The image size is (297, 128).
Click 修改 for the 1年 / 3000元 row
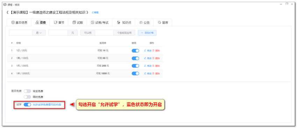click(x=148, y=73)
